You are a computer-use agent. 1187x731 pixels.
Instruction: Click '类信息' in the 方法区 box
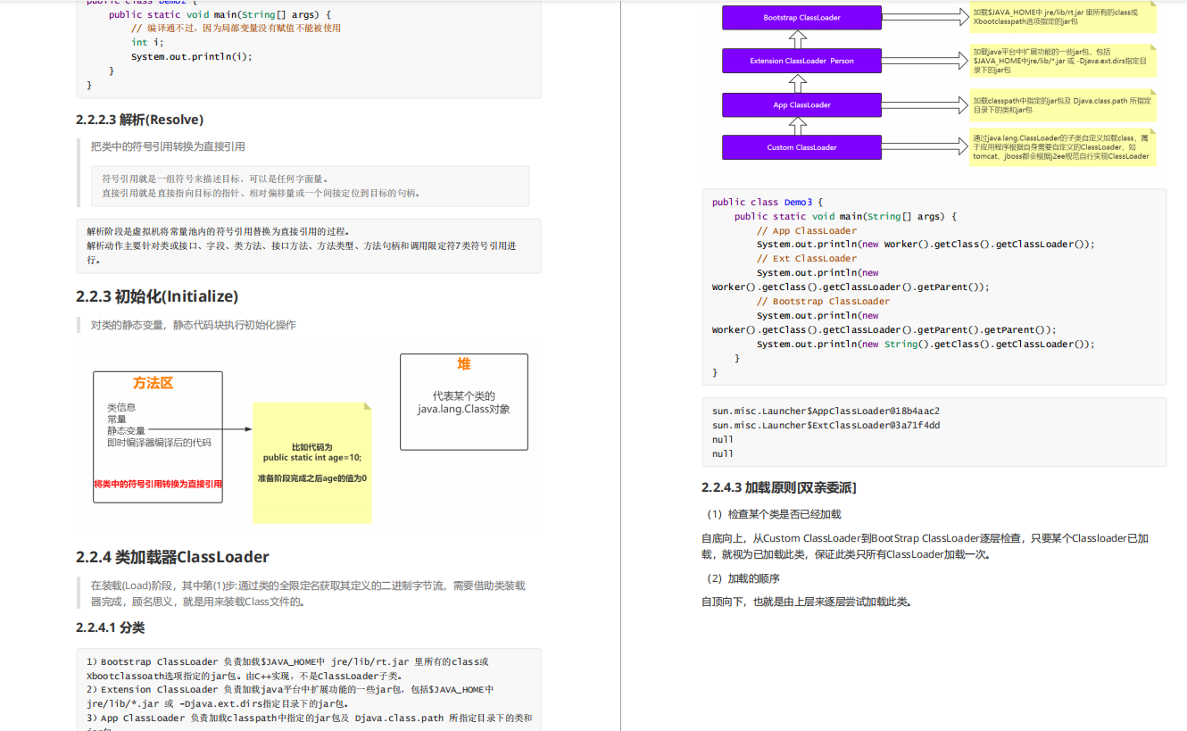click(121, 407)
